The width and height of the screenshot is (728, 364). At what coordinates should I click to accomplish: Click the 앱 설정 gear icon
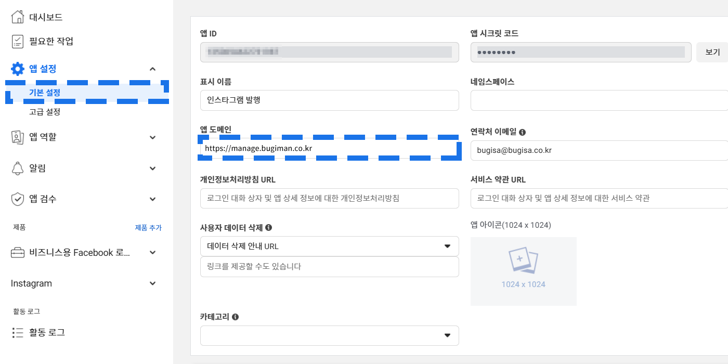pyautogui.click(x=18, y=69)
